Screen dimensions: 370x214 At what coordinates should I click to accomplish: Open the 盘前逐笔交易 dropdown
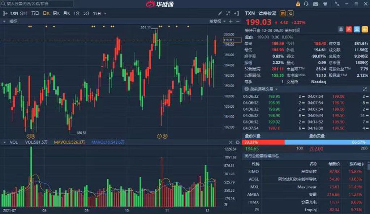tap(263, 89)
